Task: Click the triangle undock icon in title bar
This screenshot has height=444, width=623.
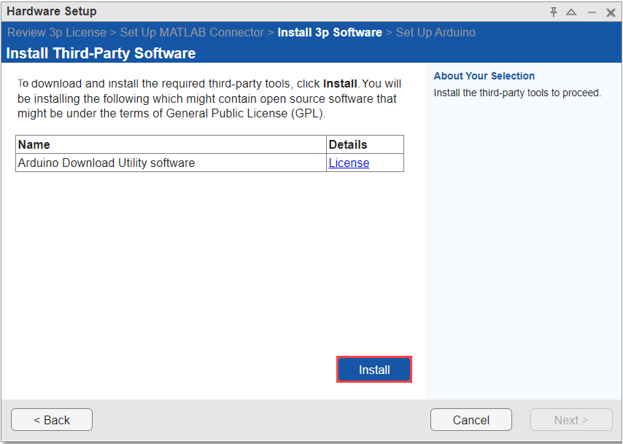Action: tap(571, 12)
